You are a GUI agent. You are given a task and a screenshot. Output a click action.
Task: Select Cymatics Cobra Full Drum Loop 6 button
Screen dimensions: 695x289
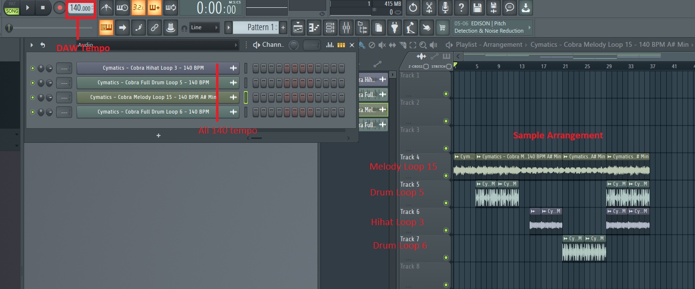[x=158, y=112]
